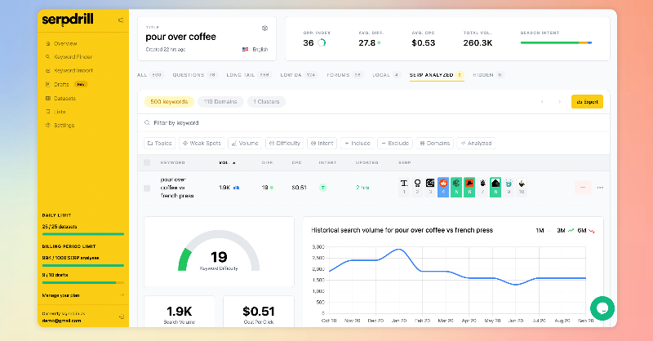This screenshot has width=653, height=341.
Task: Open Datasets in the sidebar
Action: (60, 98)
